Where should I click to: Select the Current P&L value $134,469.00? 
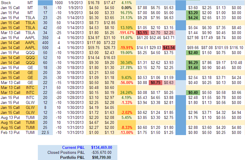coord(102,147)
